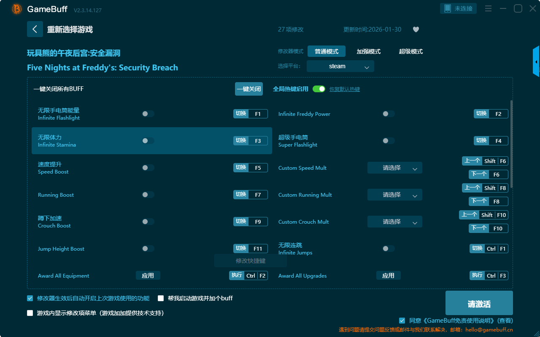Click the cheat list vertical scrollbar

tap(512, 143)
